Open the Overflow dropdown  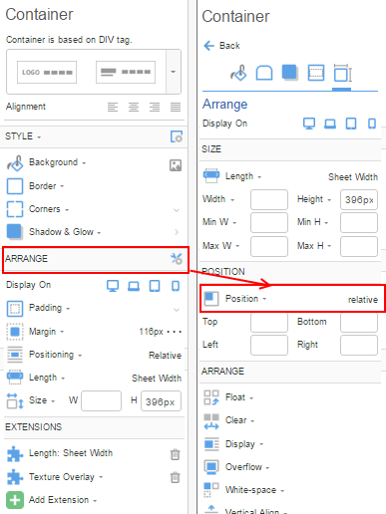coord(247,467)
